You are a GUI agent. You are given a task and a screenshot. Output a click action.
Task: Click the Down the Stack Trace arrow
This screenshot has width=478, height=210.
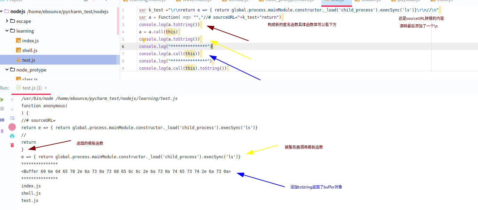[x=12, y=109]
